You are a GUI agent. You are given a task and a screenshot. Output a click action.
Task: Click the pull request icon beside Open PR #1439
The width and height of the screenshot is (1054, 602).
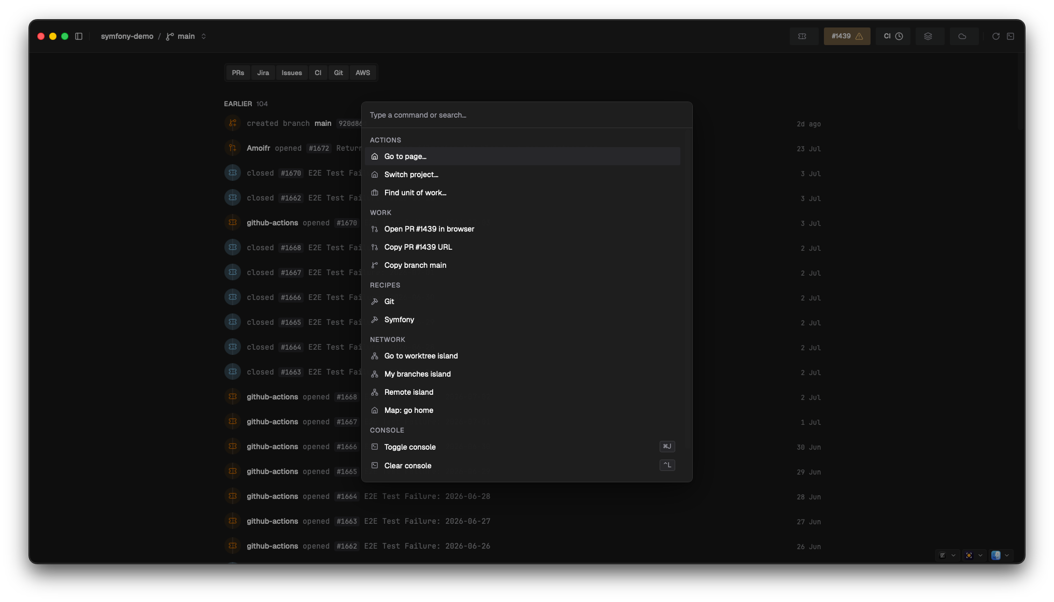(375, 229)
